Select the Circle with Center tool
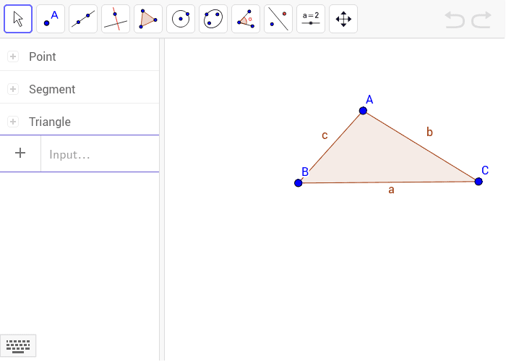Viewport: 506px width, 362px height. click(181, 19)
